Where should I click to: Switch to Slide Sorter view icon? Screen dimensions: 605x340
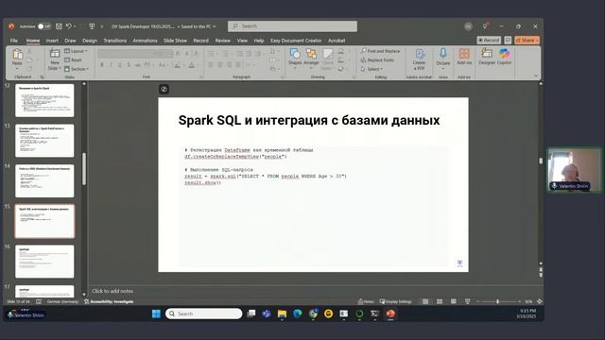click(x=440, y=301)
